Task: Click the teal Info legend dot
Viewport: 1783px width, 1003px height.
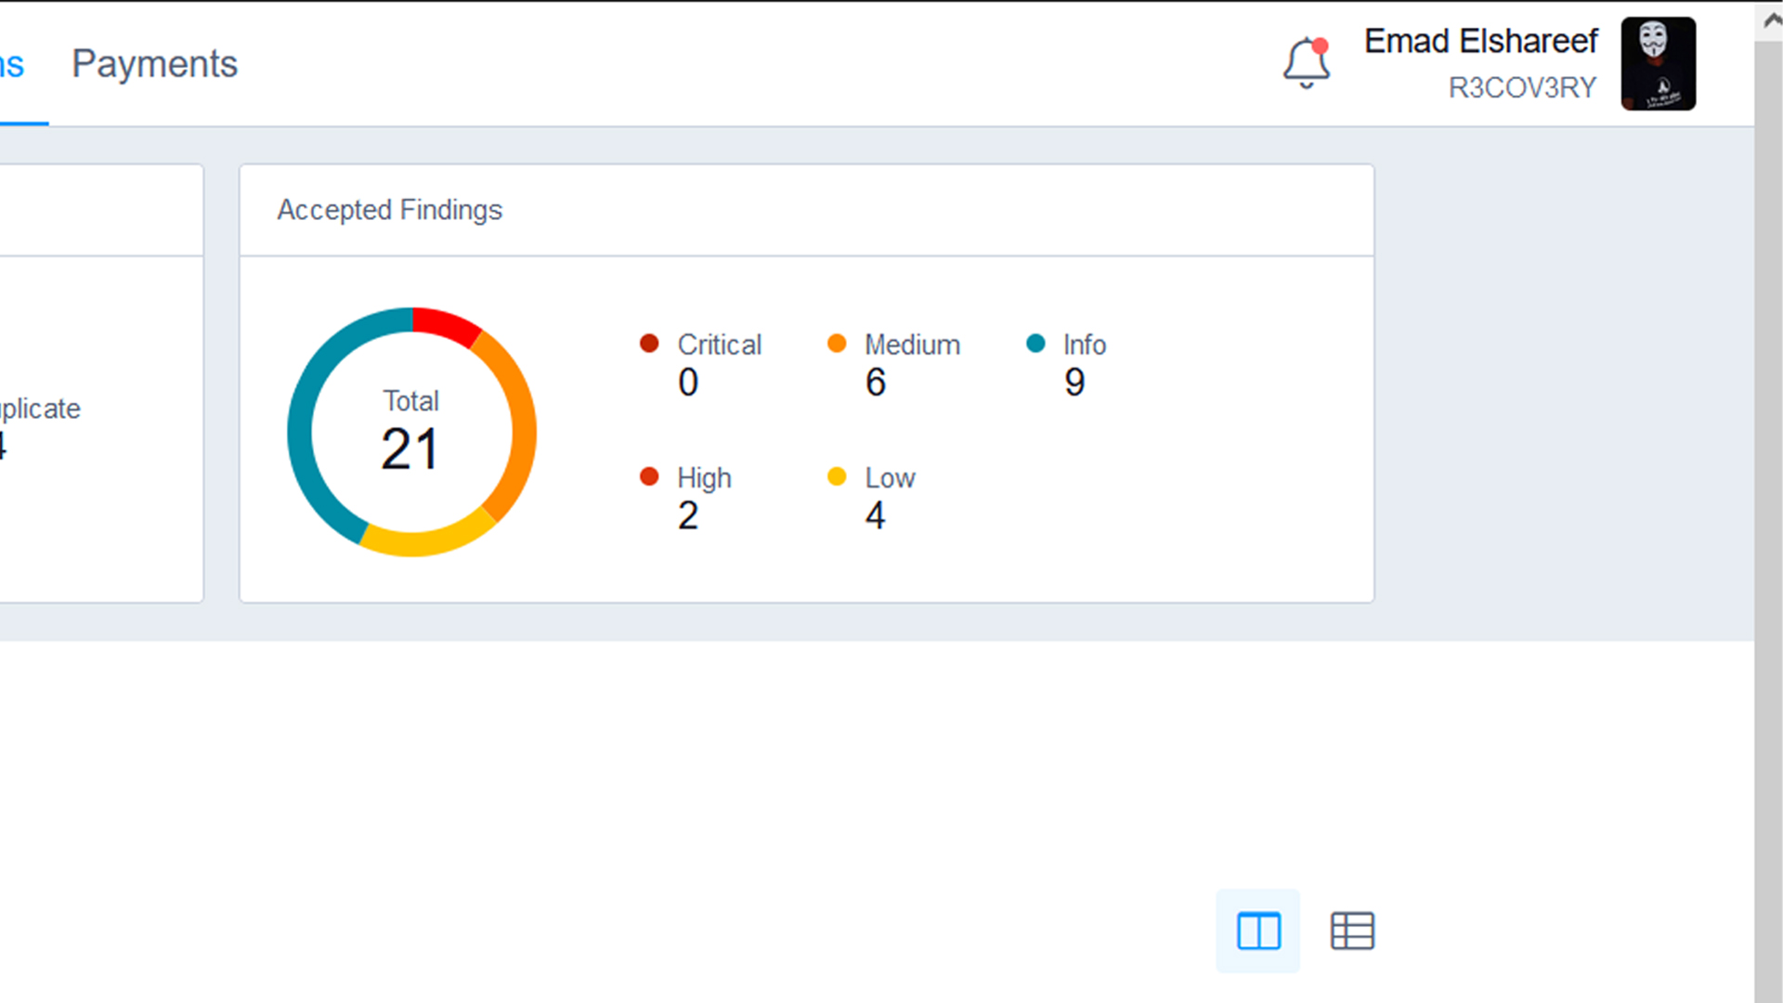Action: 1035,343
